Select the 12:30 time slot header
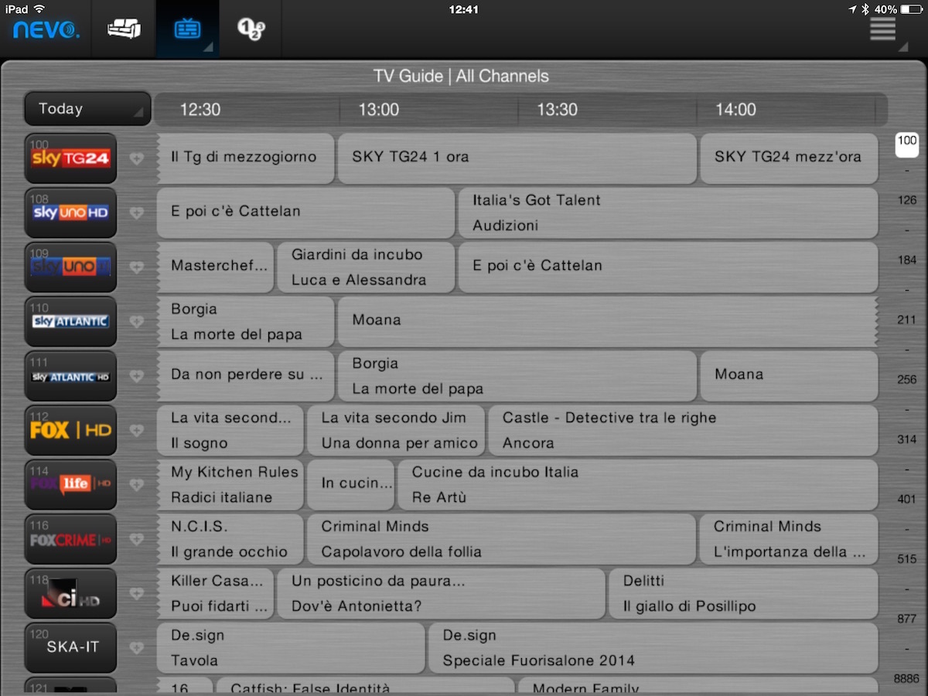Image resolution: width=928 pixels, height=696 pixels. [x=200, y=110]
